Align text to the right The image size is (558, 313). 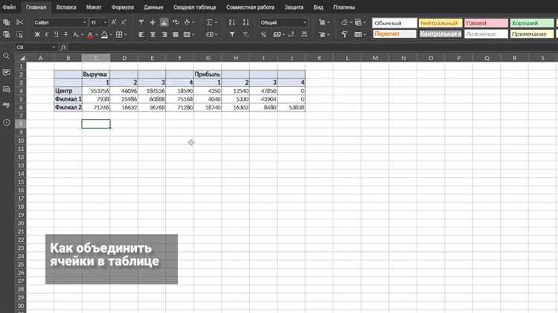164,34
